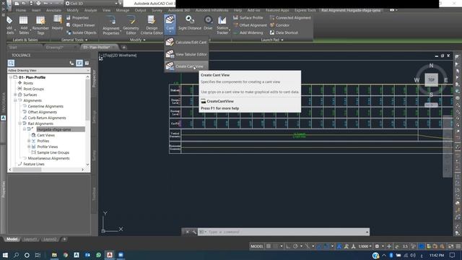Open Windows search from taskbar
462x260 pixels.
tap(16, 255)
